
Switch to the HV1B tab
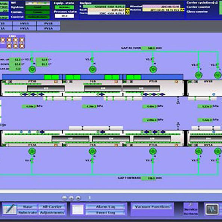pyautogui.click(x=24, y=24)
